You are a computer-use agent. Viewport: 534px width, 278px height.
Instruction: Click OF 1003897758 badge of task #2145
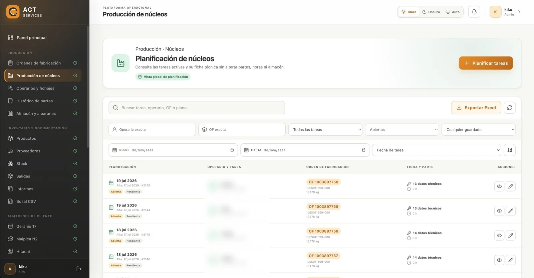[323, 182]
